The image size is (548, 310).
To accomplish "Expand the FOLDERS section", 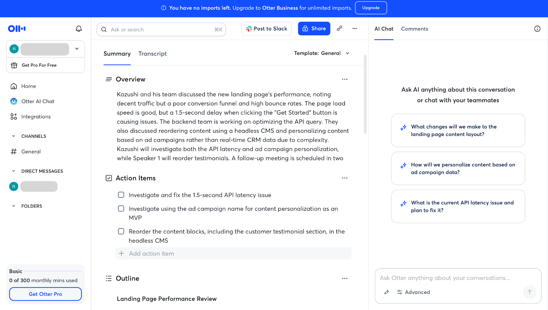I will click(x=14, y=206).
